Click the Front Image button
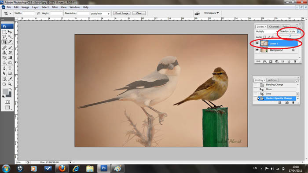Image resolution: width=308 pixels, height=173 pixels. pos(122,13)
